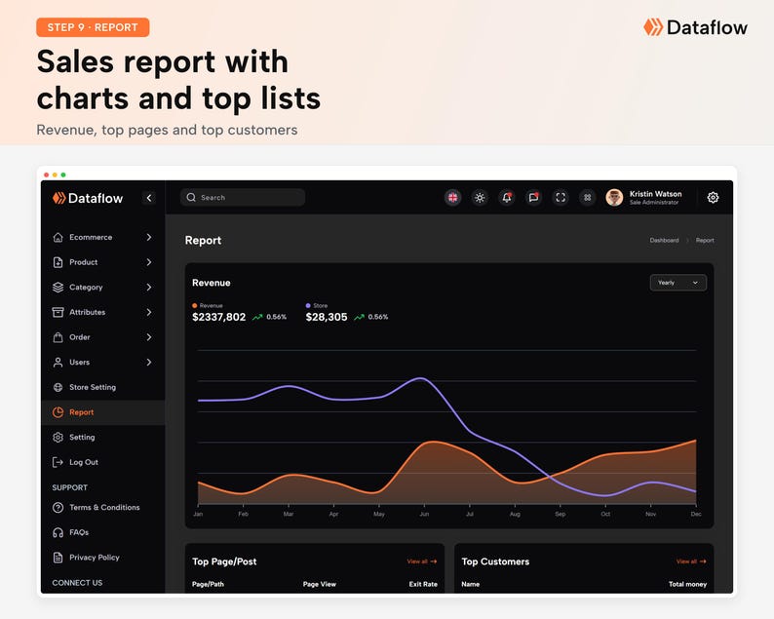Select Store Setting in sidebar
The image size is (774, 619).
tap(102, 387)
